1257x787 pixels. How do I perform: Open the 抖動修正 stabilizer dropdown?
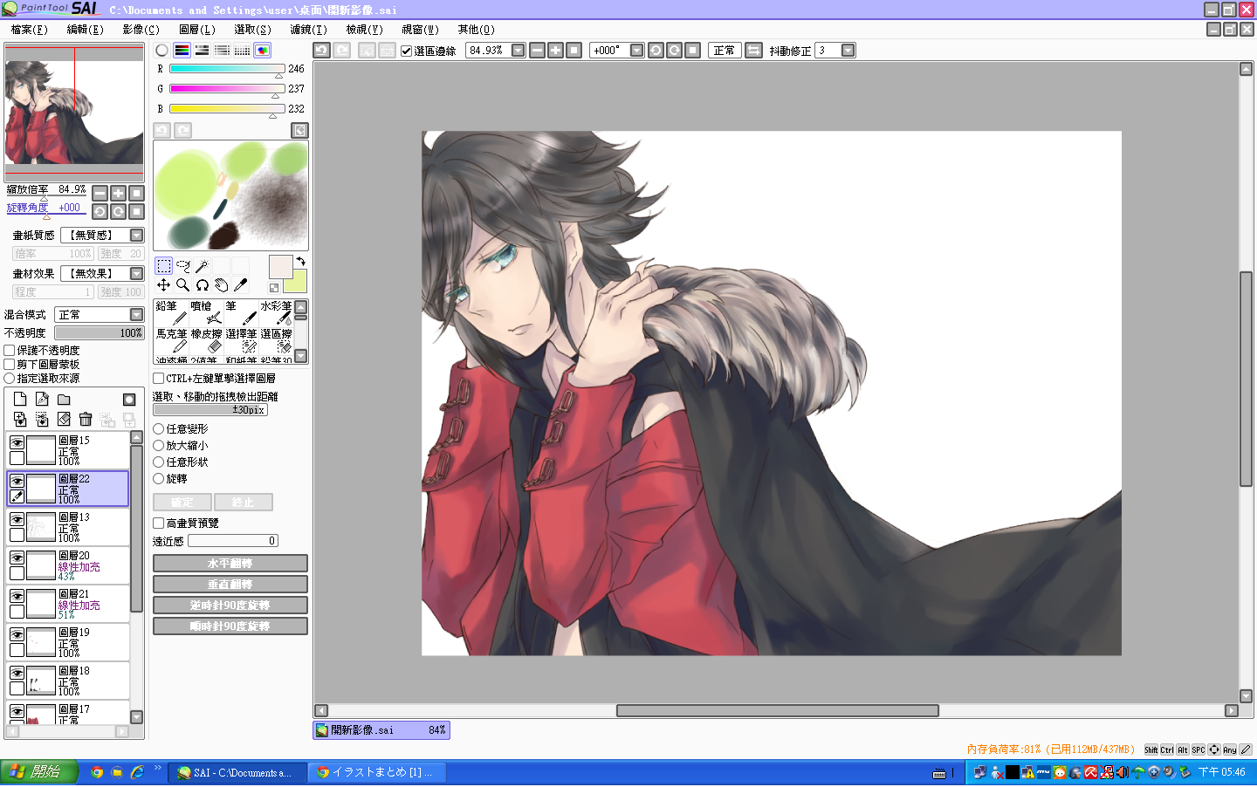(848, 51)
